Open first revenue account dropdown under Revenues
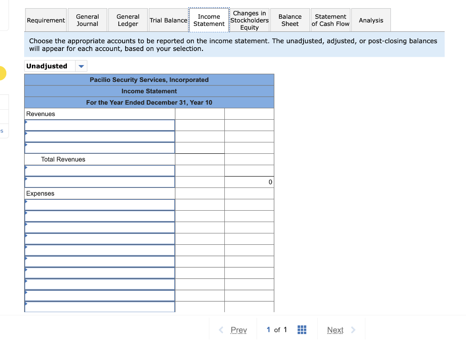The width and height of the screenshot is (466, 344). pyautogui.click(x=100, y=125)
